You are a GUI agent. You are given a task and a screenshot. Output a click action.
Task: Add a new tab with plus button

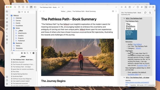[x=63, y=7]
